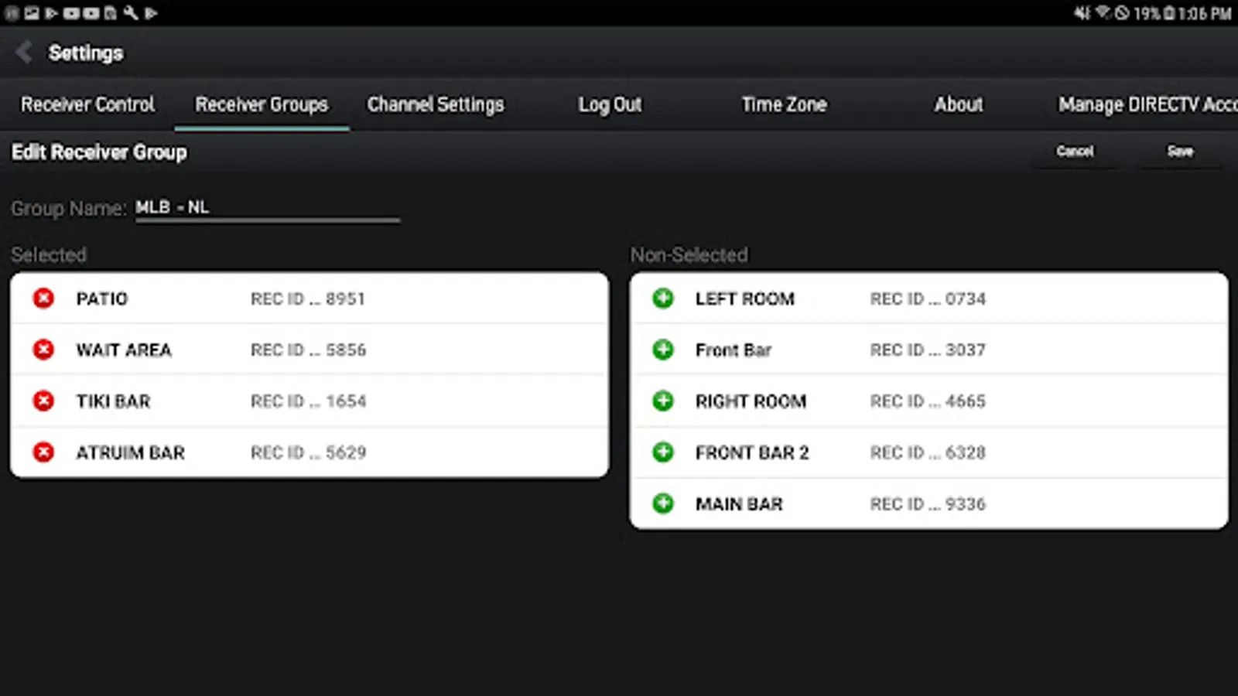Click REC ID ending 4665
This screenshot has height=696, width=1238.
click(928, 401)
